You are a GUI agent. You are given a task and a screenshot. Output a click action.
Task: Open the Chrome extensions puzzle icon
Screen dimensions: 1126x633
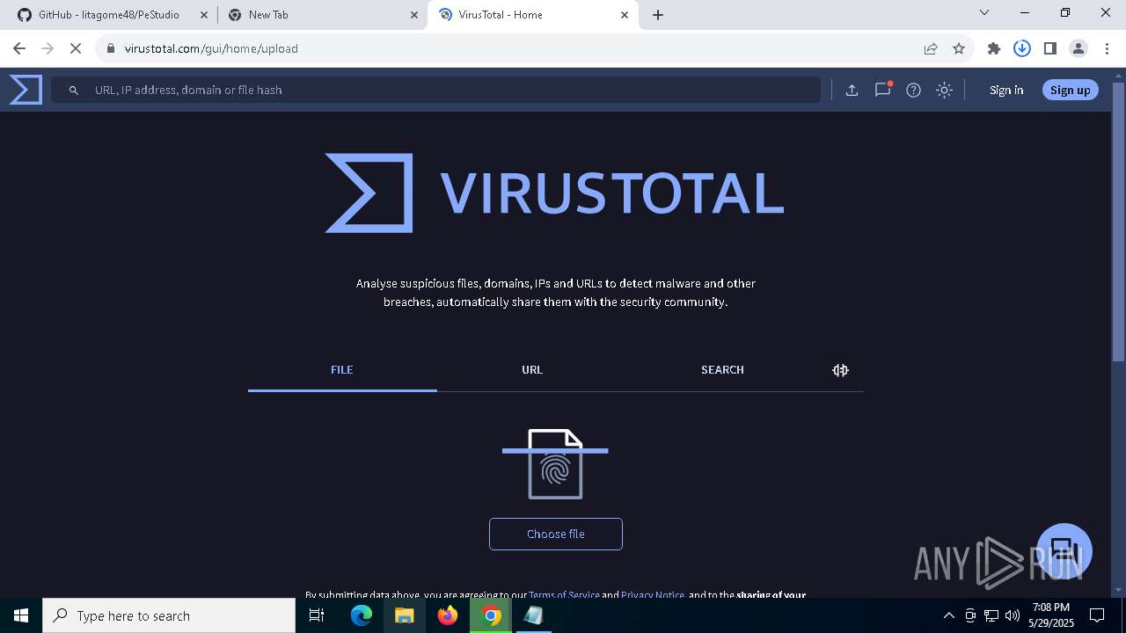coord(994,48)
